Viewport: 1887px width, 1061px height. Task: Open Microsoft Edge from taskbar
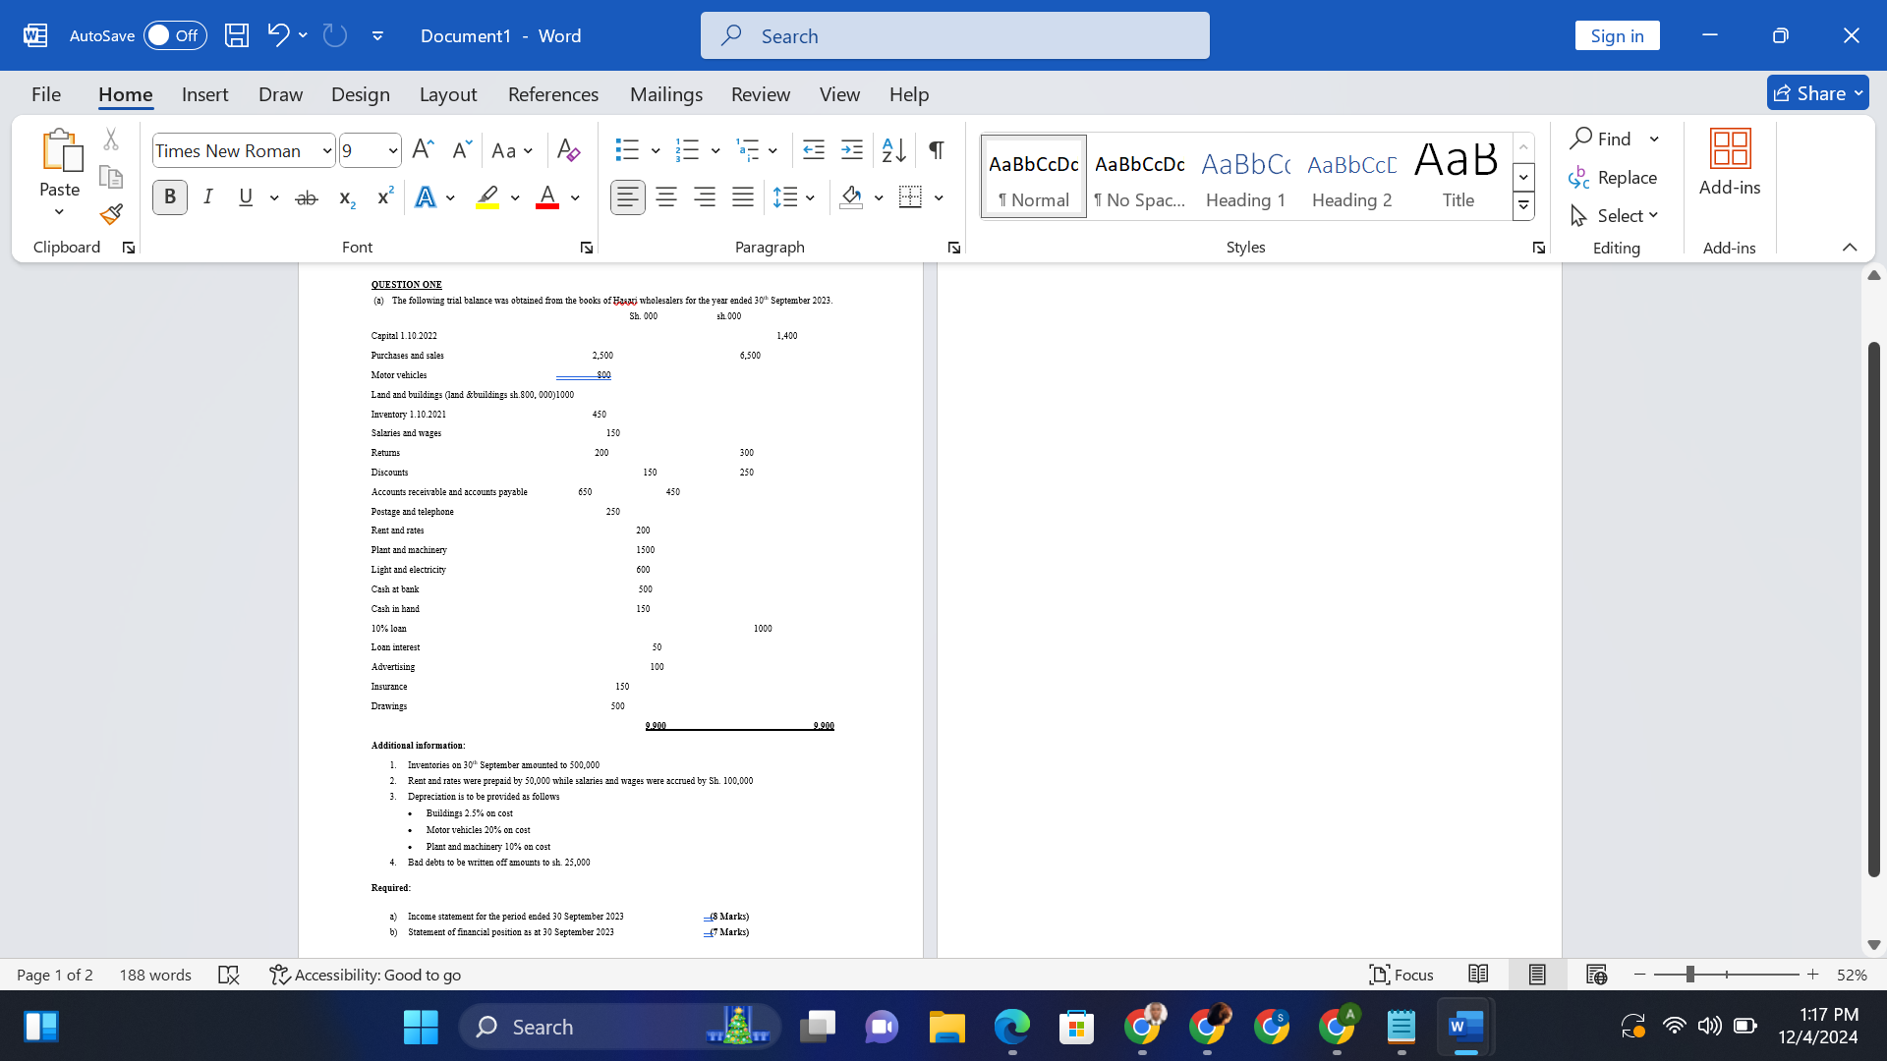(1011, 1027)
